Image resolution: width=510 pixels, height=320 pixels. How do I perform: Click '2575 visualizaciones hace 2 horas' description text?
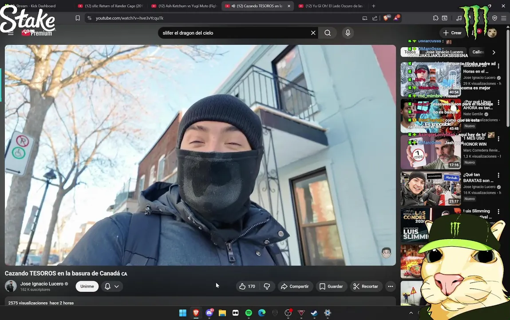point(41,303)
